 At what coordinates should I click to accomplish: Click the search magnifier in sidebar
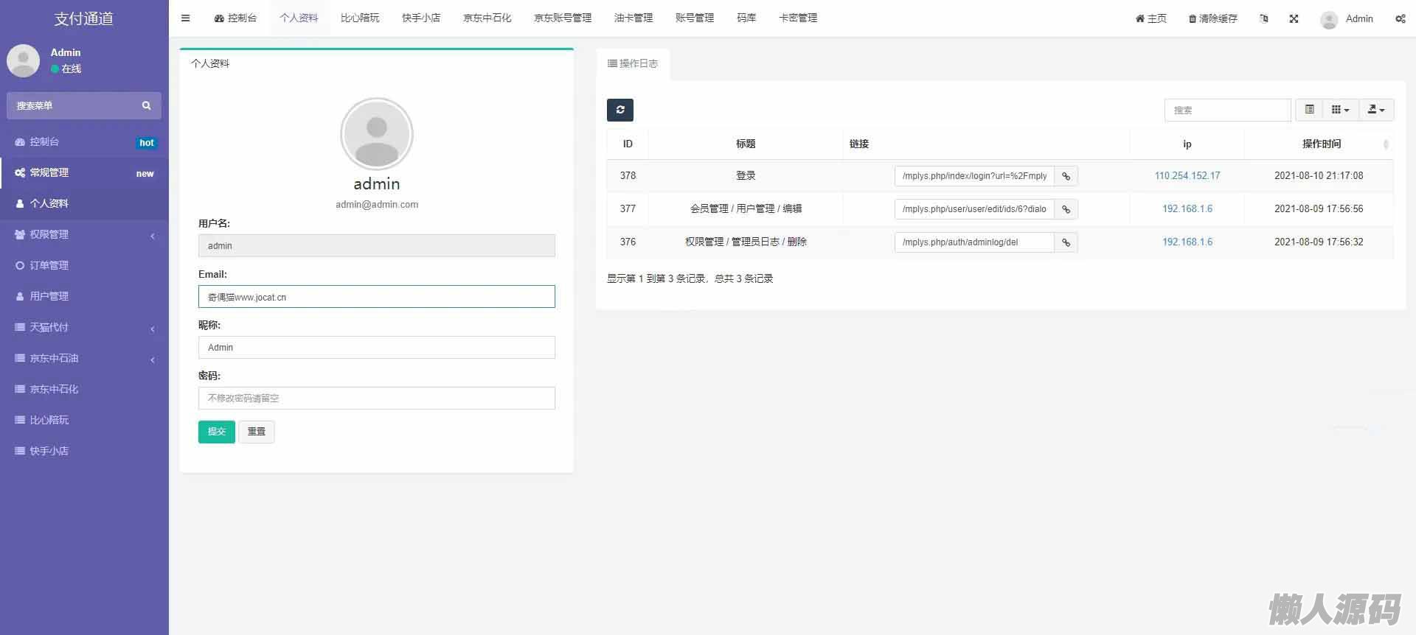tap(146, 106)
